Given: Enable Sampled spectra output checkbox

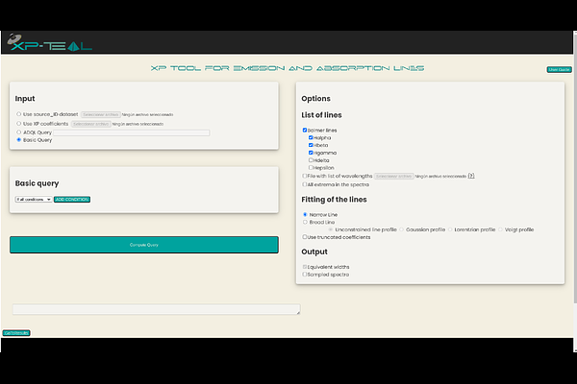Looking at the screenshot, I should 305,275.
